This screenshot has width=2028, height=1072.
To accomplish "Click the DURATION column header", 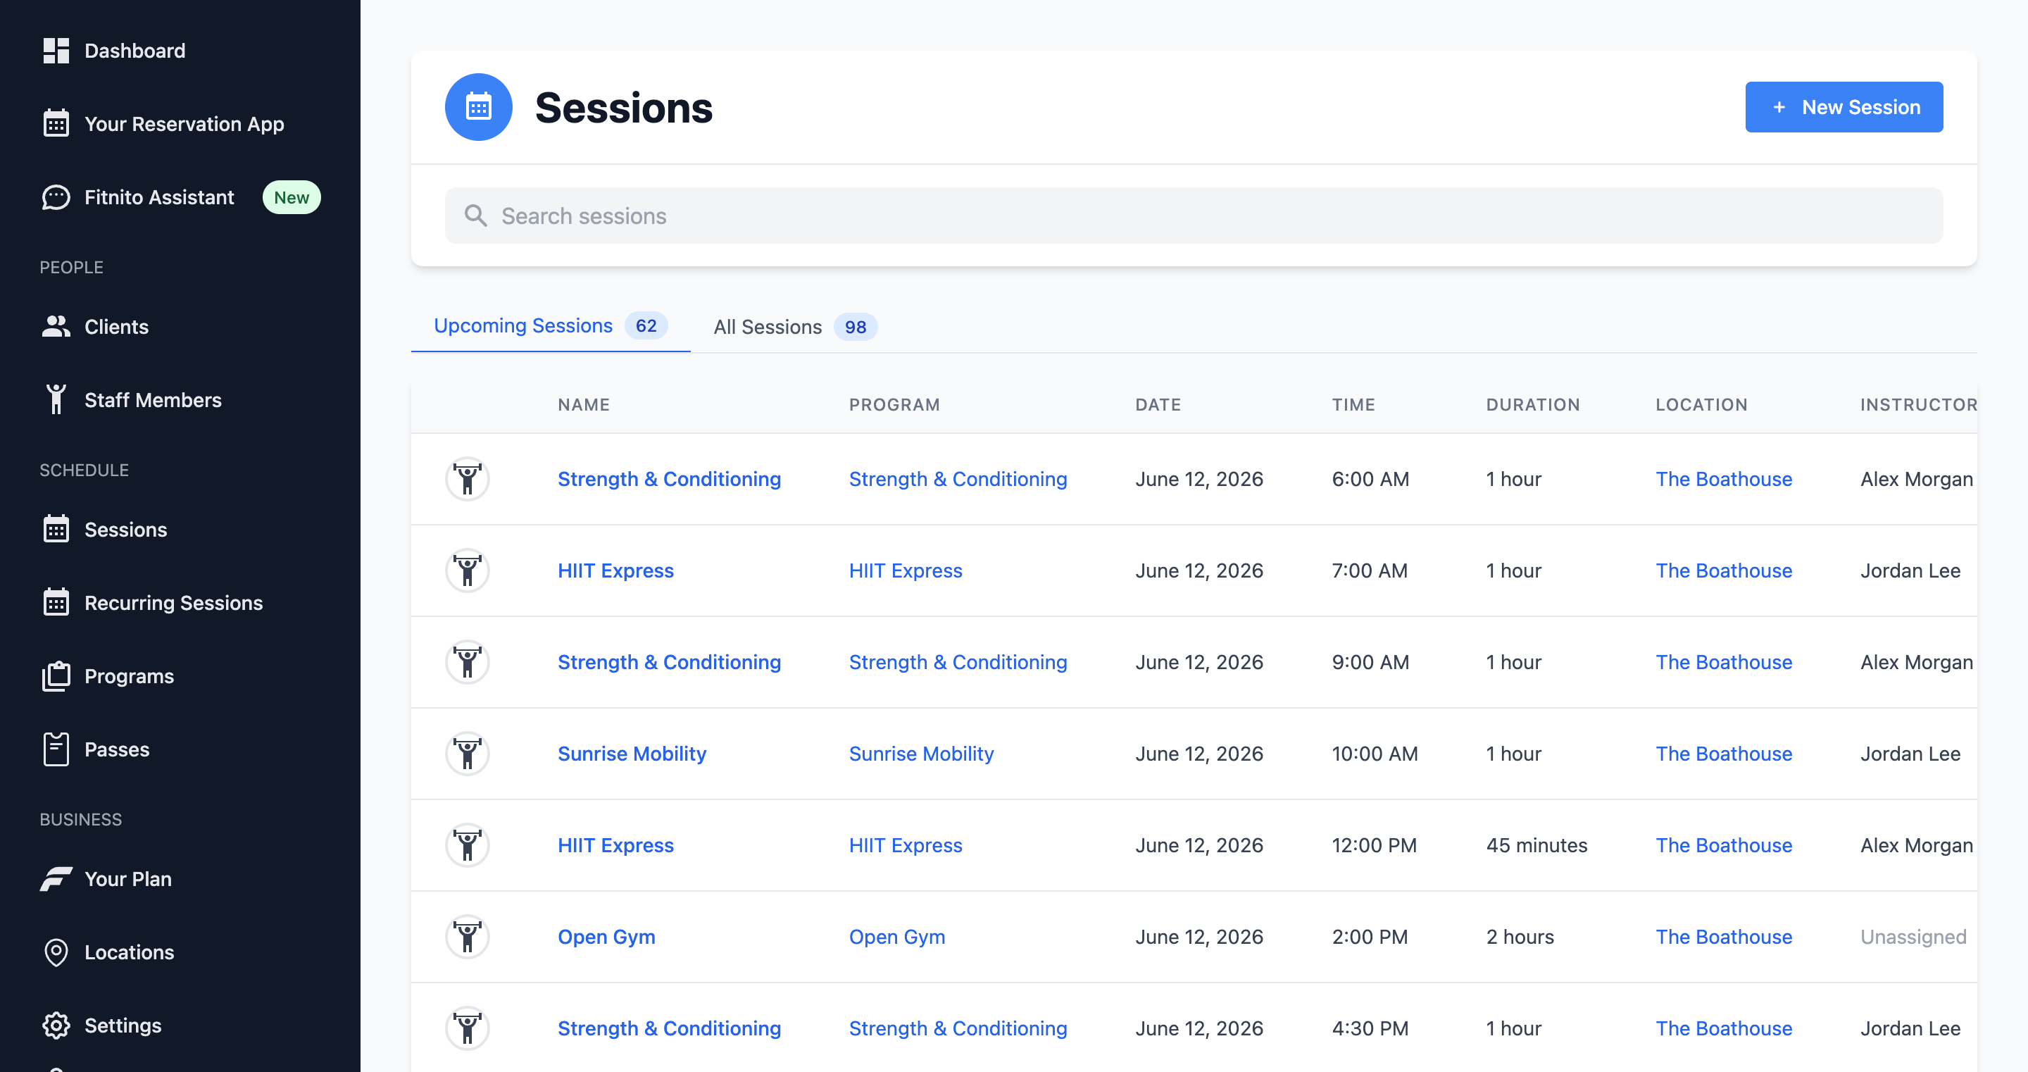I will (x=1533, y=404).
